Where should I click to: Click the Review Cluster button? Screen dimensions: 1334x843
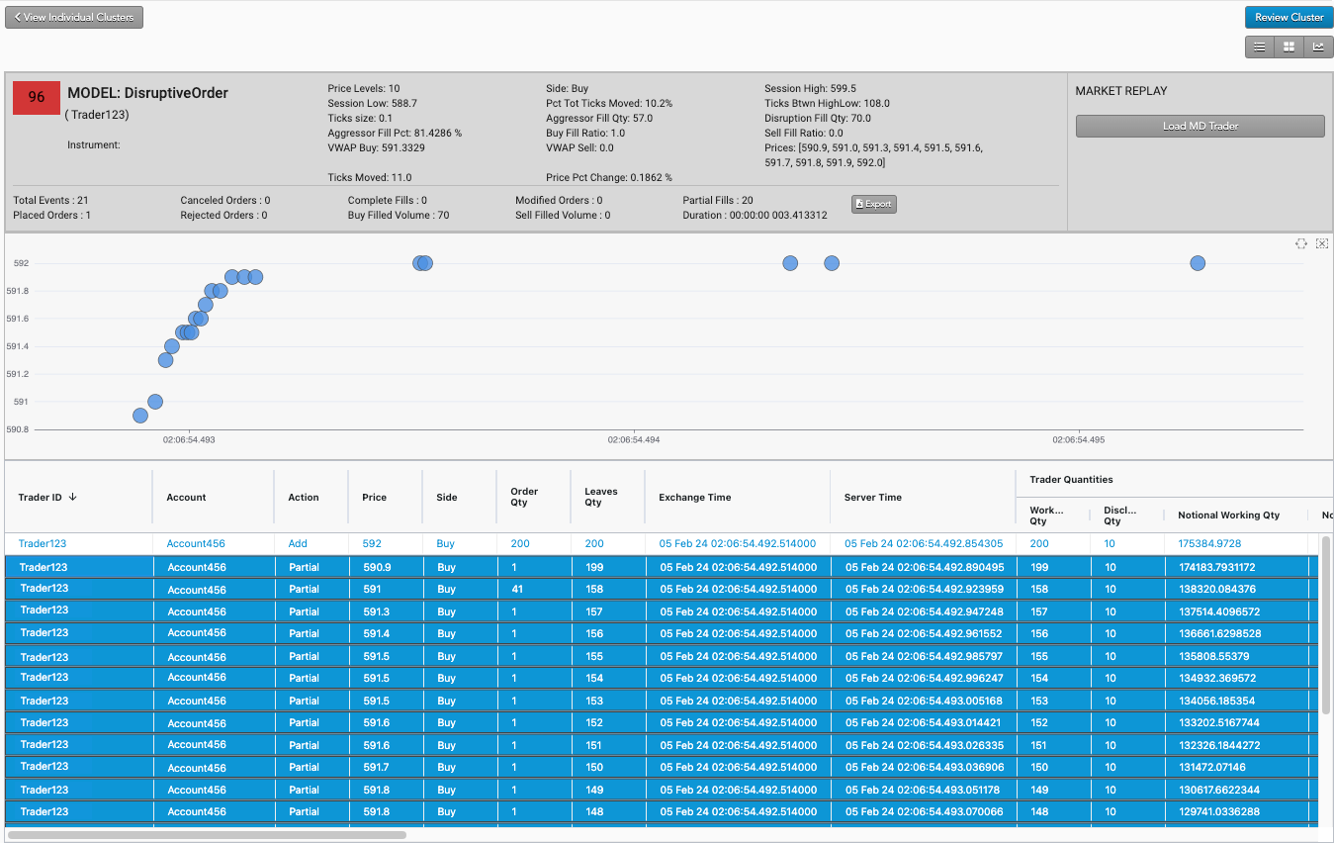tap(1289, 17)
